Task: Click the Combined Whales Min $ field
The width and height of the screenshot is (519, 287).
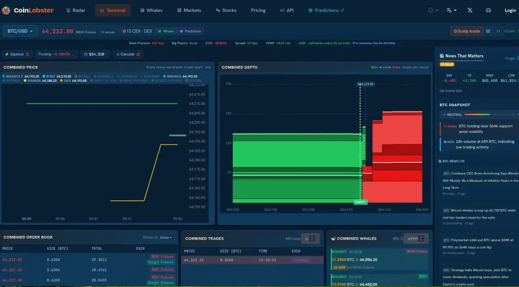Action: click(416, 239)
